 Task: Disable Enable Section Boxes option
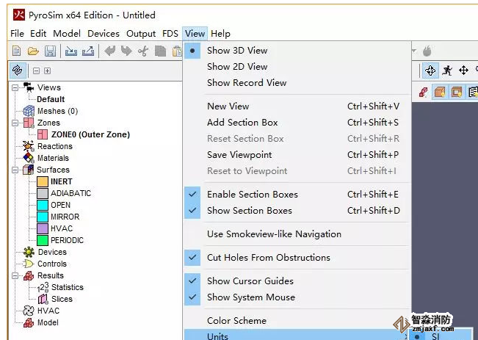(x=252, y=195)
